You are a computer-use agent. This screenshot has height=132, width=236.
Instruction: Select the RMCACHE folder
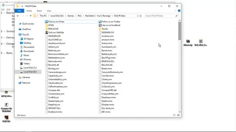(52, 29)
